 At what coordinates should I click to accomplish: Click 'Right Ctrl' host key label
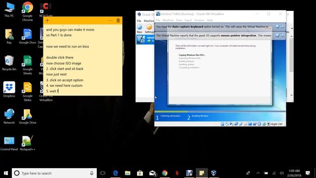click(x=276, y=124)
